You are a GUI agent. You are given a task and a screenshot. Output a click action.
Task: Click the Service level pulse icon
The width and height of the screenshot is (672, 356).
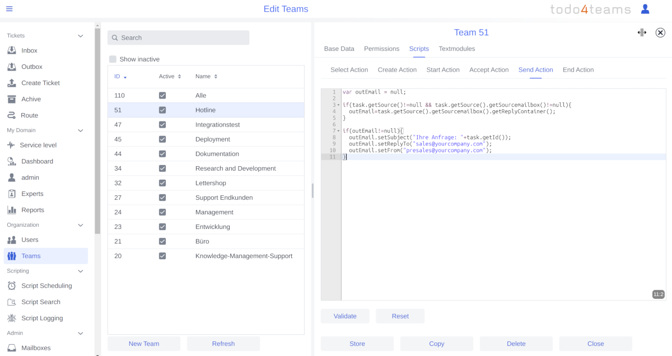pyautogui.click(x=11, y=145)
